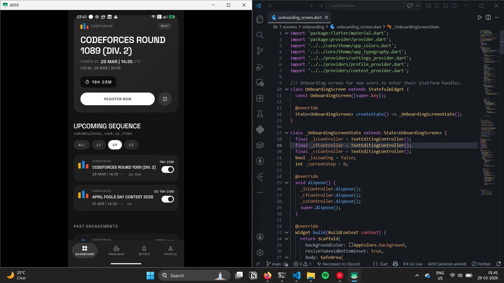Open the Remote Explorer view
The height and width of the screenshot is (283, 504).
click(260, 83)
